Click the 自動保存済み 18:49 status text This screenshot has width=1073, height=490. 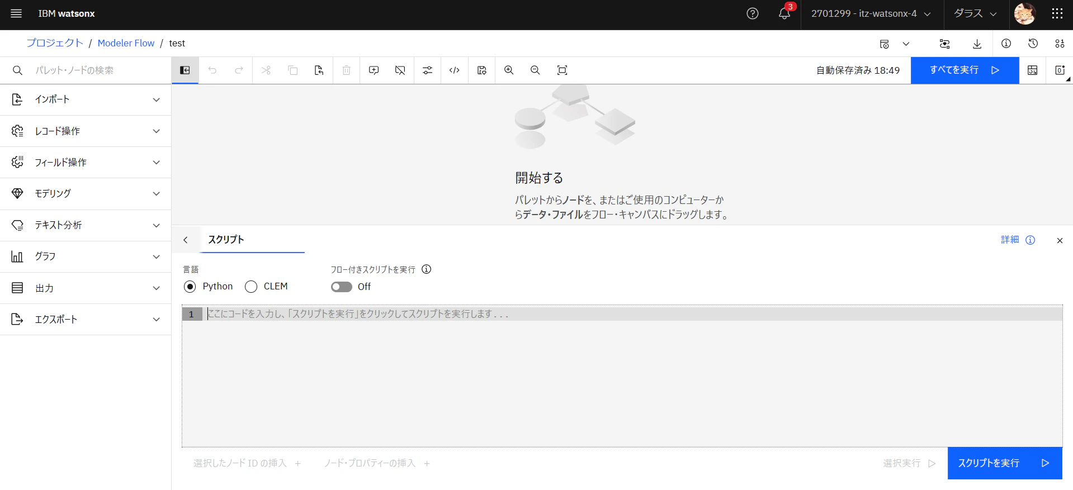pyautogui.click(x=858, y=70)
